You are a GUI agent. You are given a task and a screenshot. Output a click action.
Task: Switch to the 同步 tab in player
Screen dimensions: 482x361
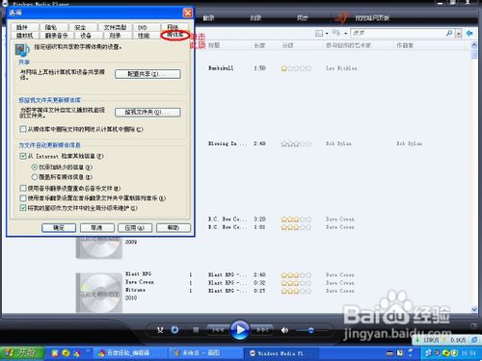[x=302, y=18]
